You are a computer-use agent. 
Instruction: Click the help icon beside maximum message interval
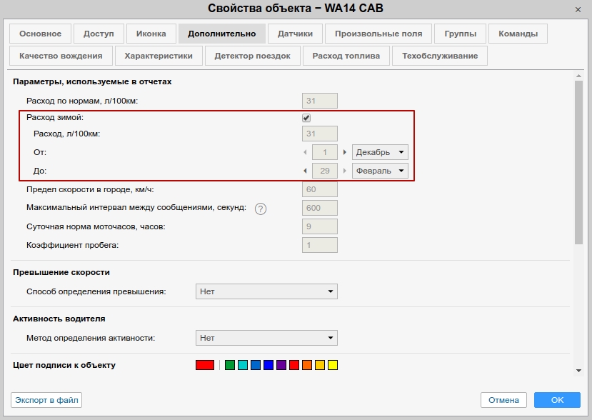pyautogui.click(x=261, y=209)
